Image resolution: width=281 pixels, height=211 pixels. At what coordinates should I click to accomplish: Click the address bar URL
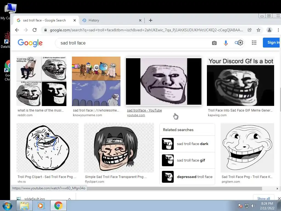[x=146, y=30]
